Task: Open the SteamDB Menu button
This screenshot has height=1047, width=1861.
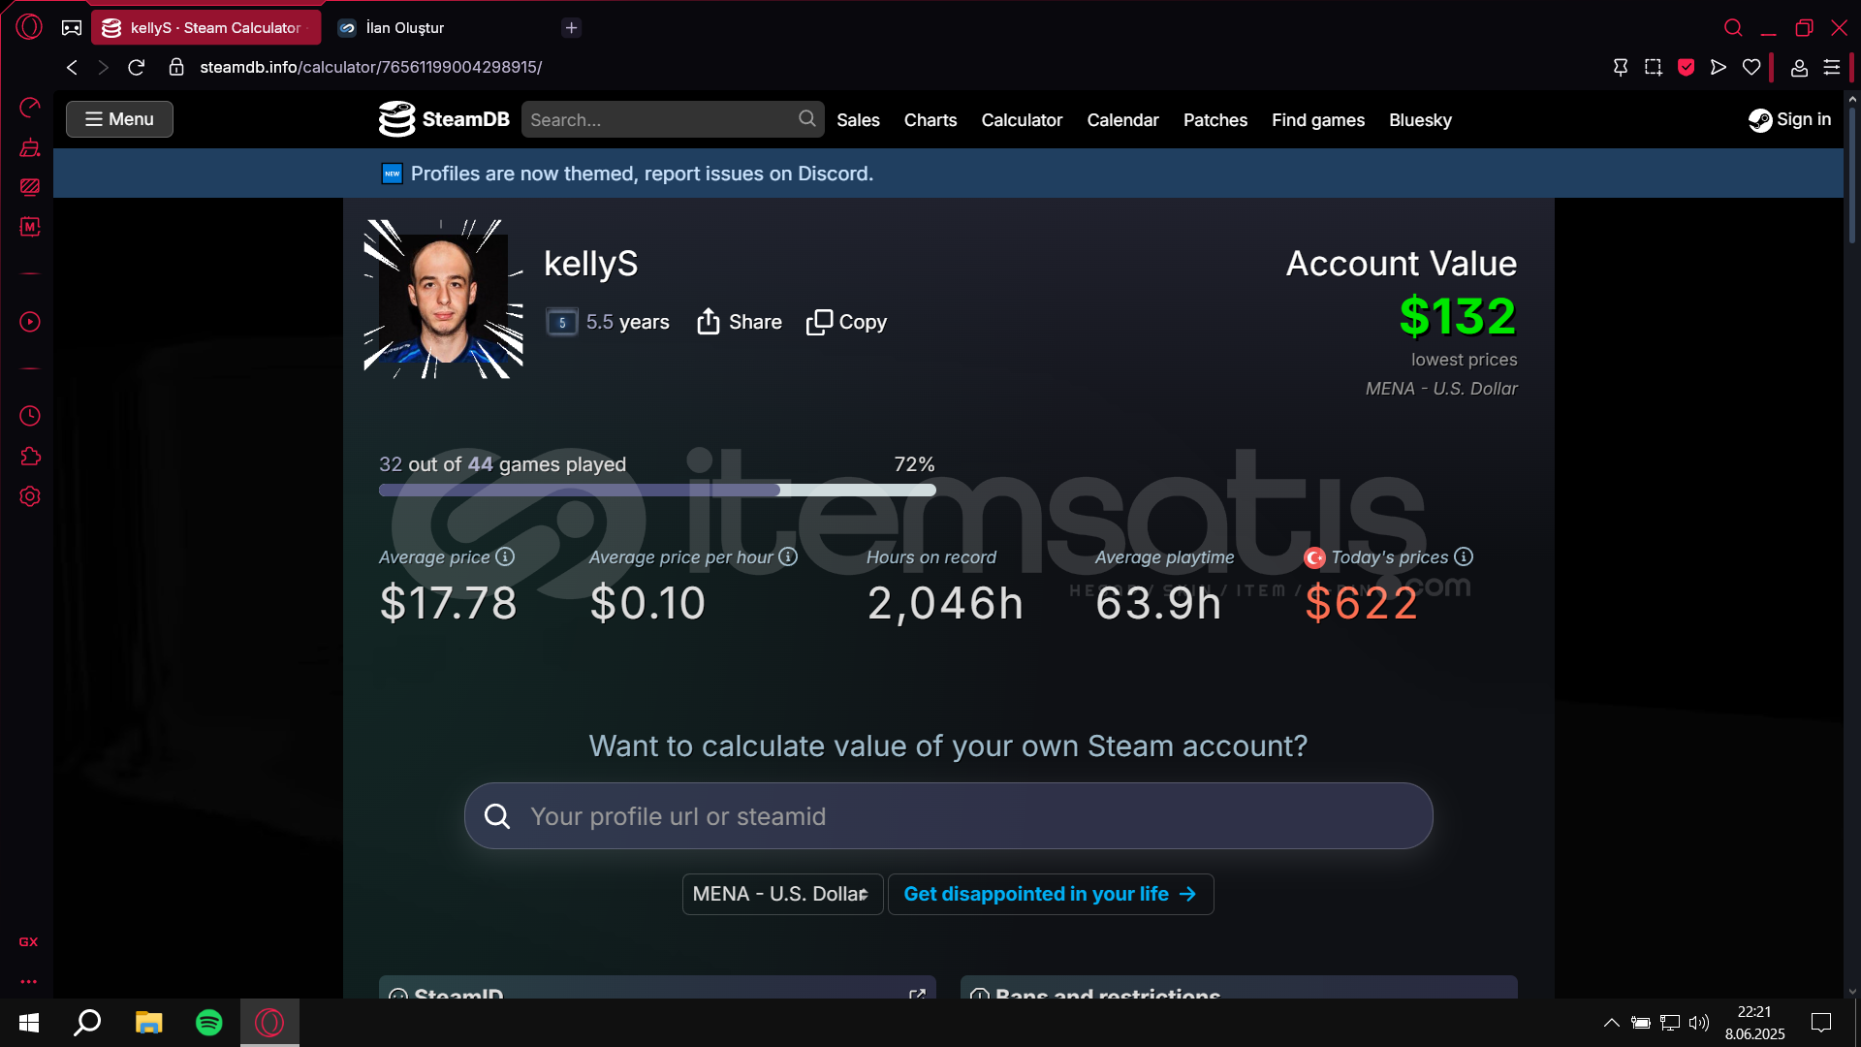Action: click(x=119, y=119)
